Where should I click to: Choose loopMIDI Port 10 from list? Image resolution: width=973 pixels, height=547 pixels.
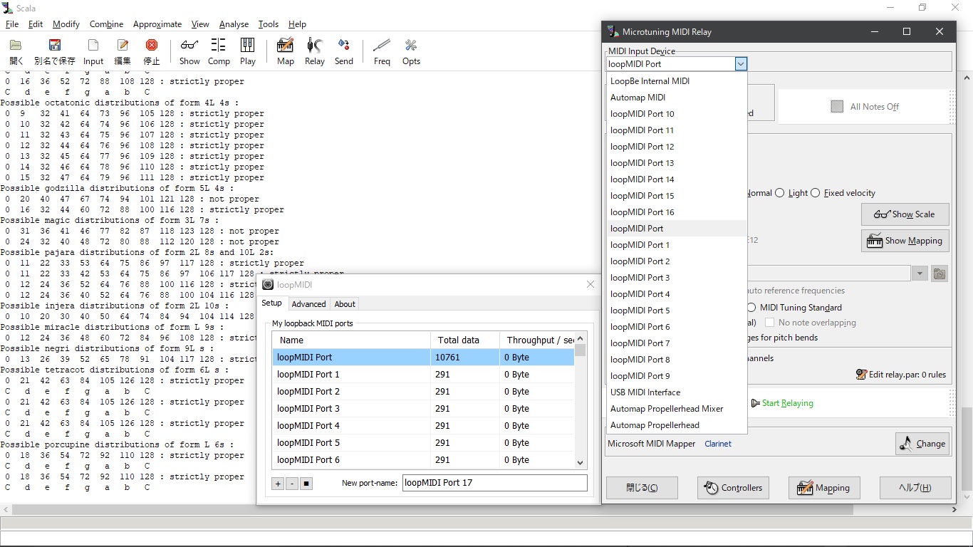point(677,114)
